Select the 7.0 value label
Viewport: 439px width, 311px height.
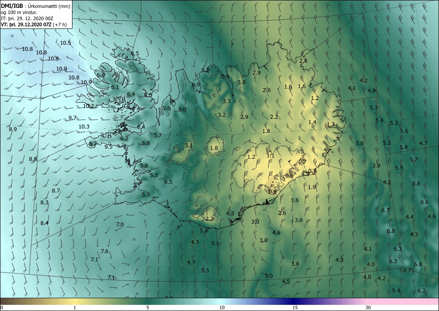(x=120, y=224)
